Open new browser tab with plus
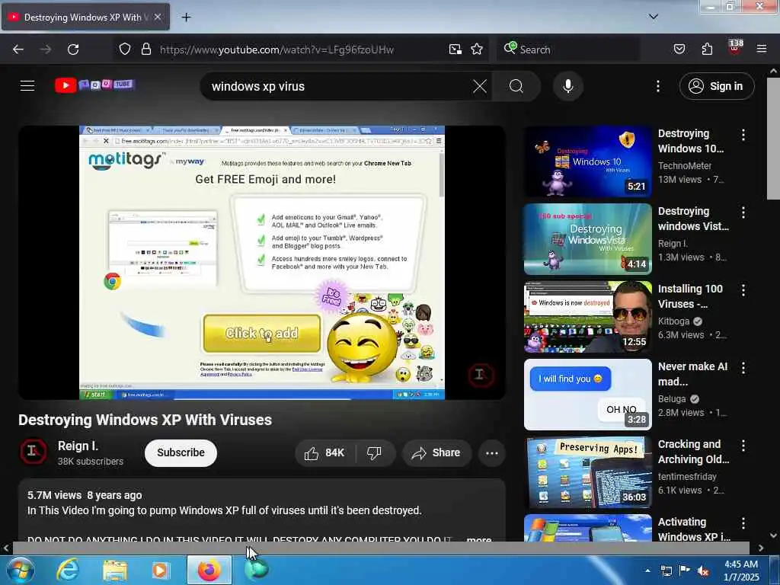 coord(186,17)
